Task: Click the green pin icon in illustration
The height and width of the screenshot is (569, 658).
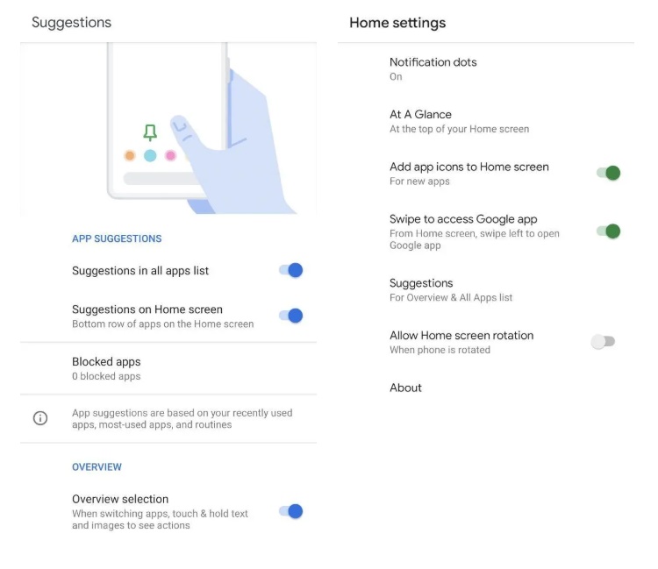Action: (150, 132)
